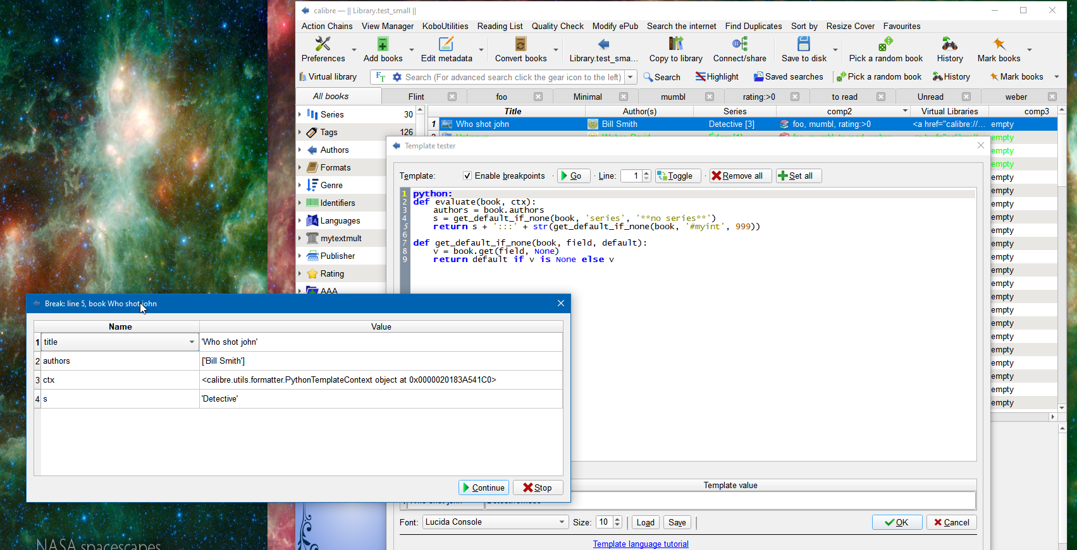Click Load template button
The image size is (1077, 550).
point(645,522)
